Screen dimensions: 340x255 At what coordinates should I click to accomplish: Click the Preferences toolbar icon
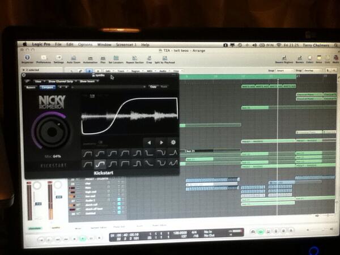tap(44, 59)
